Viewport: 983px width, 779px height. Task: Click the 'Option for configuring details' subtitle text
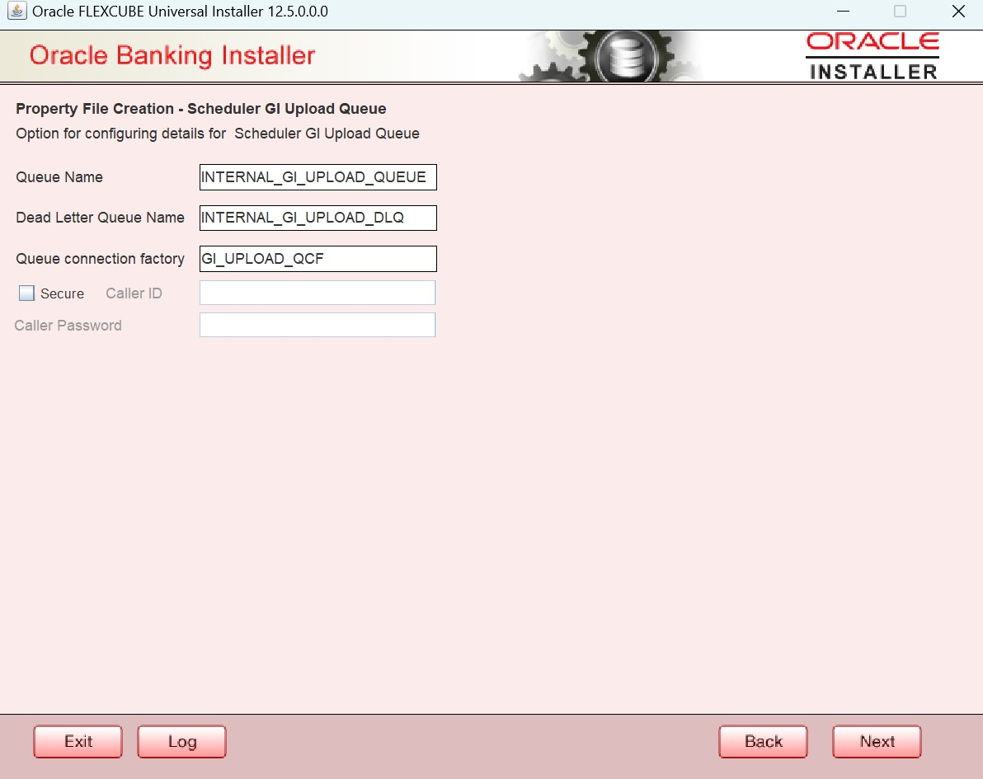218,134
